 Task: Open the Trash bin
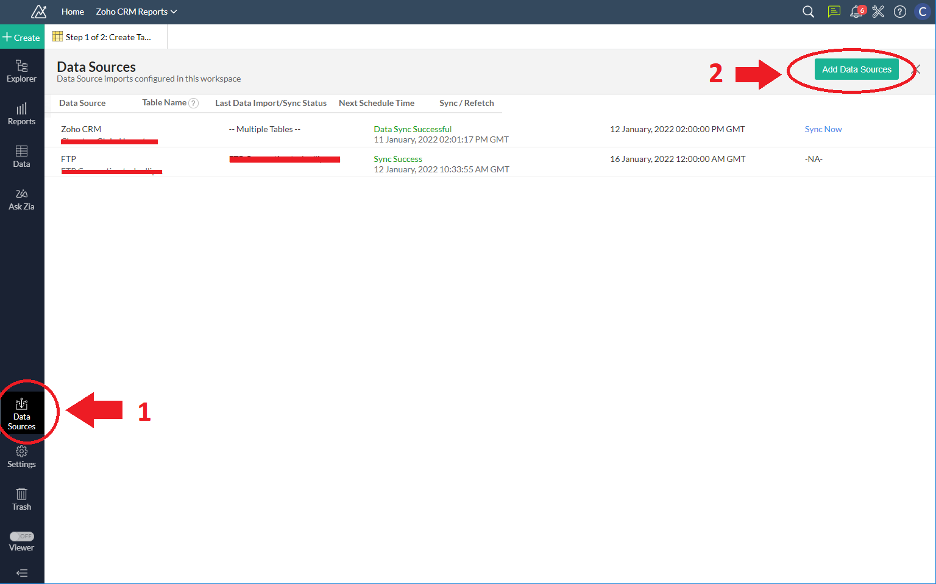point(21,499)
